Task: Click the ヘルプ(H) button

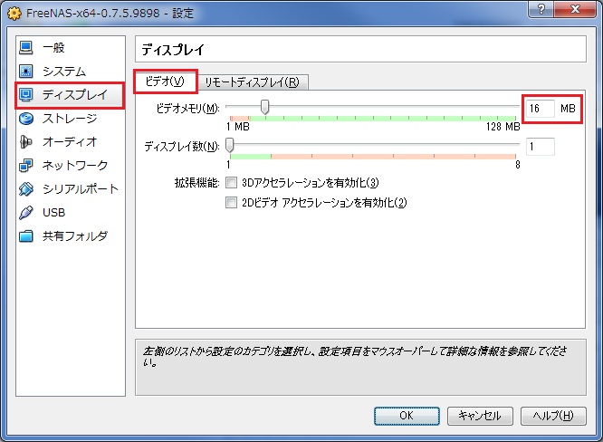Action: pos(553,416)
